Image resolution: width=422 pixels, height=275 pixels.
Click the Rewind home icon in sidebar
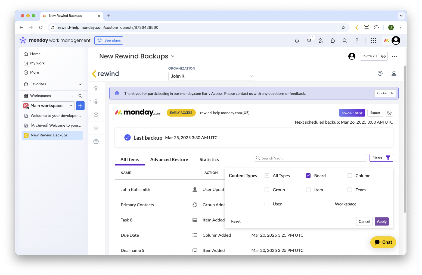coord(96,88)
